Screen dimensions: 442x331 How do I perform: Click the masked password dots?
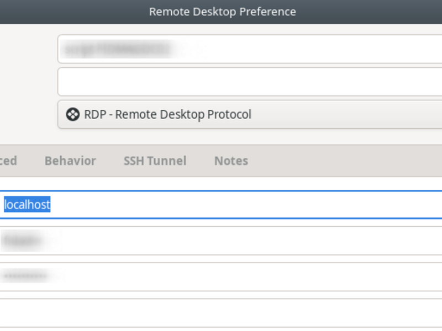[25, 276]
